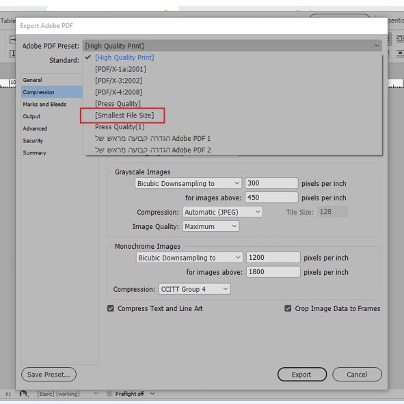Click the Export button
Viewport: 404px width, 404px height.
pos(302,375)
